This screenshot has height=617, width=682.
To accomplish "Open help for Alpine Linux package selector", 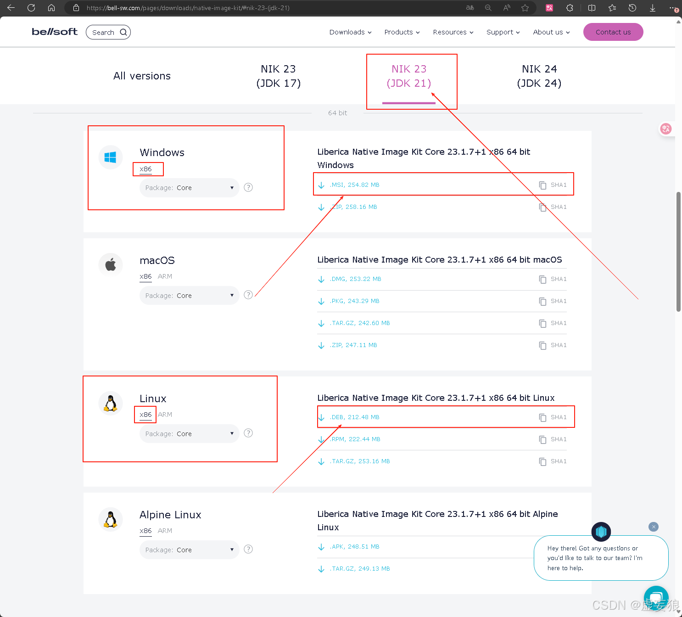I will coord(248,549).
